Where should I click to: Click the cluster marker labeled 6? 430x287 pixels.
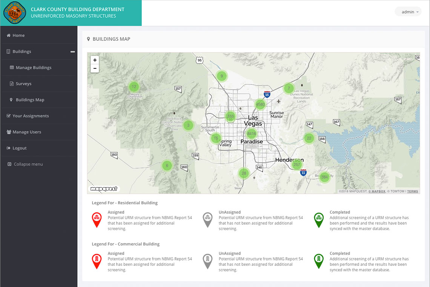click(x=167, y=166)
